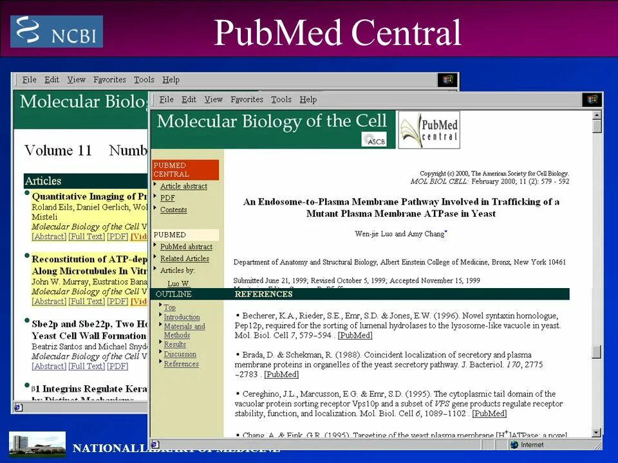Open PubMed link for Cereghino reference
This screenshot has width=618, height=463.
coord(489,413)
